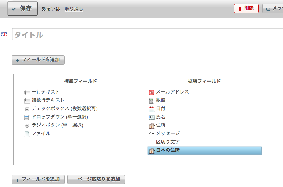Image resolution: width=283 pixels, height=187 pixels.
Task: Click the red 削除 delete button
Action: click(x=246, y=8)
